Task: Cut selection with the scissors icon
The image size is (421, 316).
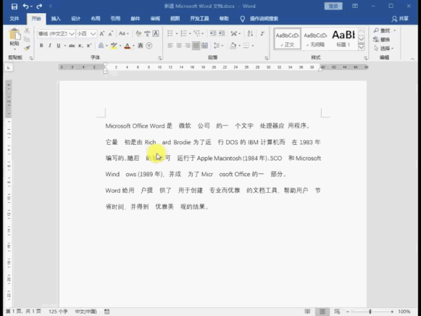Action: tap(27, 30)
